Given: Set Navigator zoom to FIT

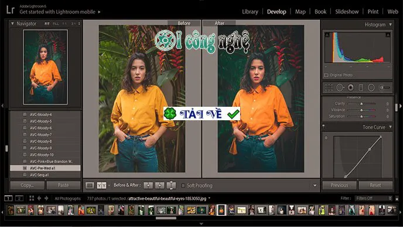Looking at the screenshot, I should [47, 23].
